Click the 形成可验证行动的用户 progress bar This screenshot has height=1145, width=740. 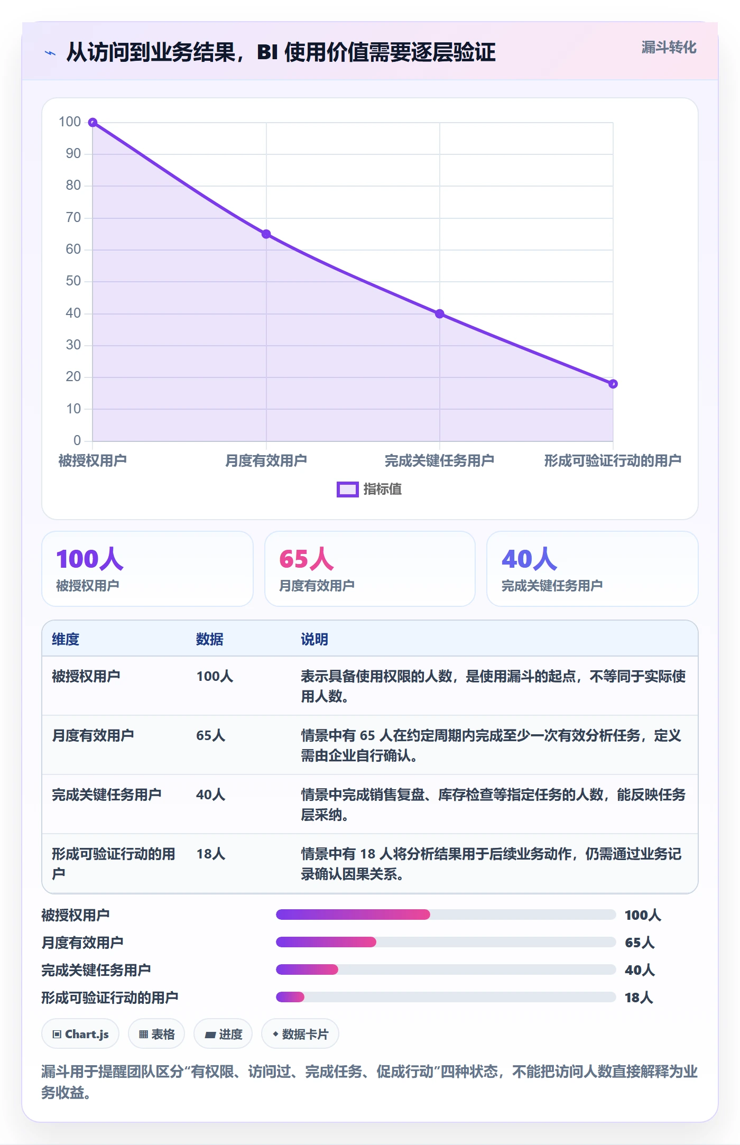446,997
